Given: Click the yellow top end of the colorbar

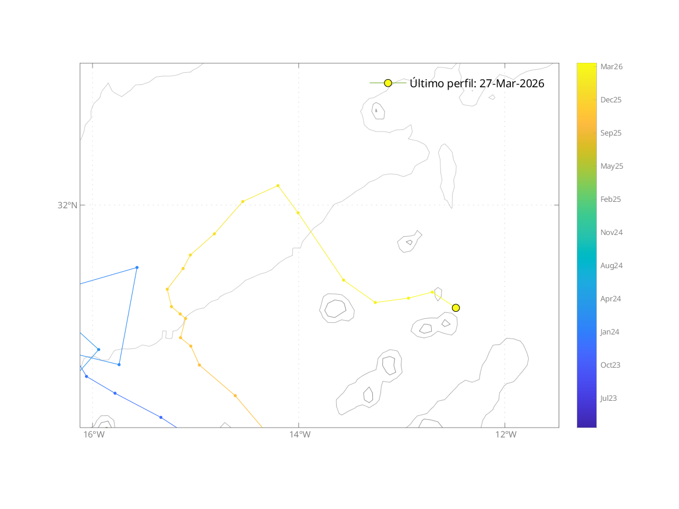Looking at the screenshot, I should tap(586, 66).
